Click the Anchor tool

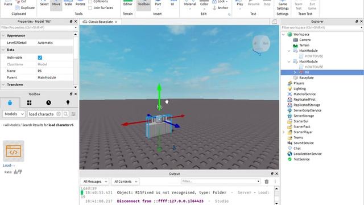[221, 7]
